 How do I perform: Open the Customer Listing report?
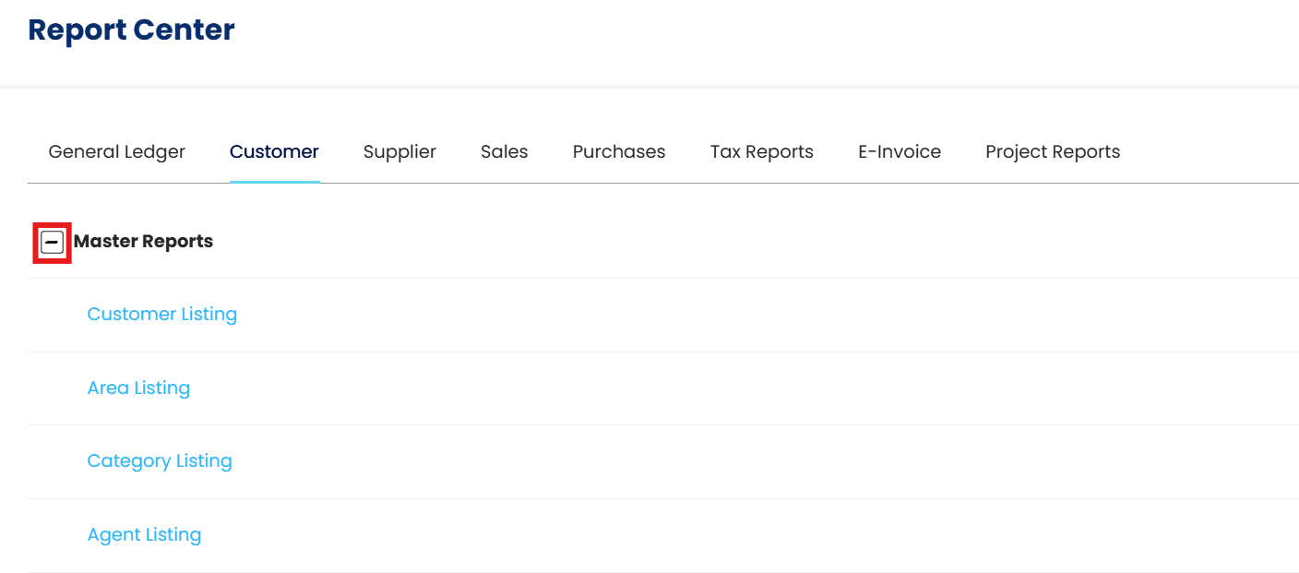point(162,315)
